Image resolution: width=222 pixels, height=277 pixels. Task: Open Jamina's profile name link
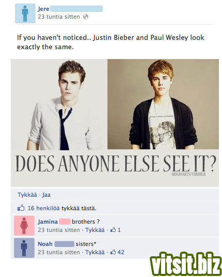coord(47,222)
